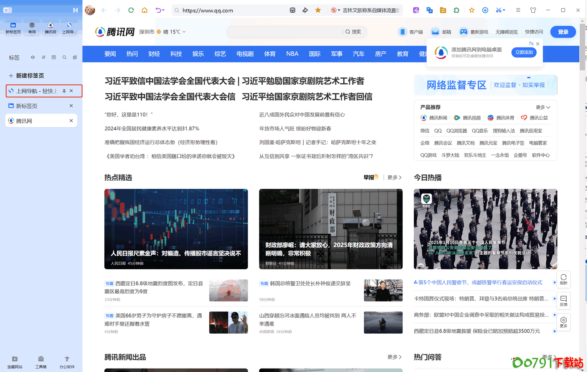Bookmark the page with the address bar star
The width and height of the screenshot is (587, 372).
[318, 10]
